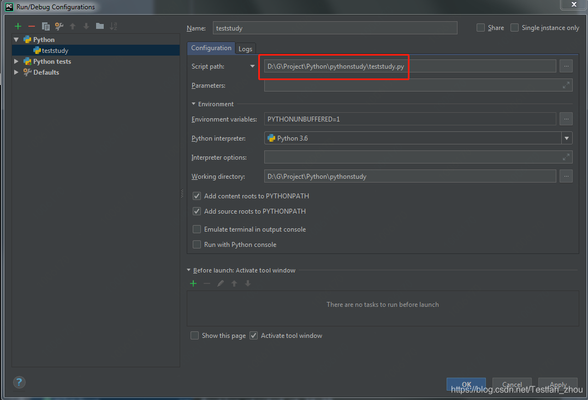Screen dimensions: 588x400
Task: Check Show this page option
Action: (194, 335)
